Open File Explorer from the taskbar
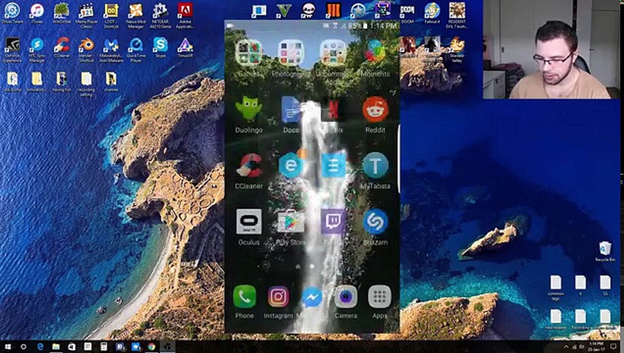 [56, 346]
